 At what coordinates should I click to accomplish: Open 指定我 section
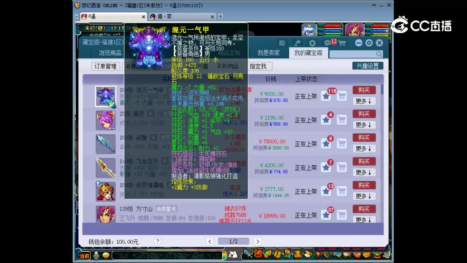coord(258,66)
